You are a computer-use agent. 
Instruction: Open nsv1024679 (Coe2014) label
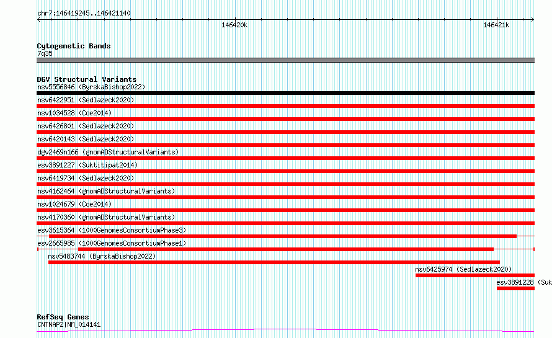tap(74, 204)
